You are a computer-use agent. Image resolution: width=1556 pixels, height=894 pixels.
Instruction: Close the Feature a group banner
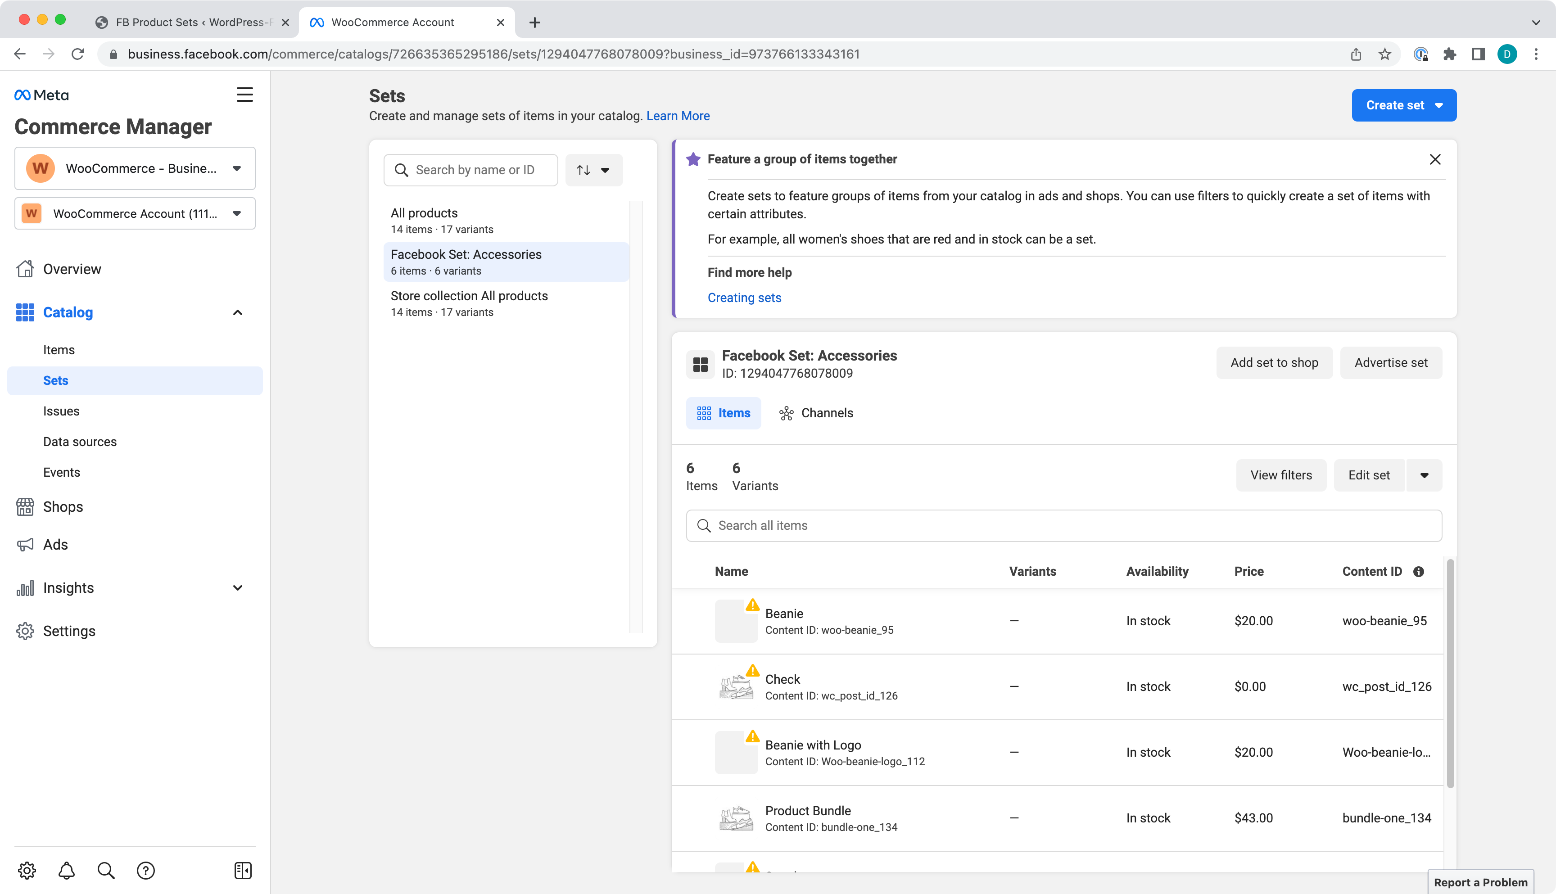pos(1435,160)
